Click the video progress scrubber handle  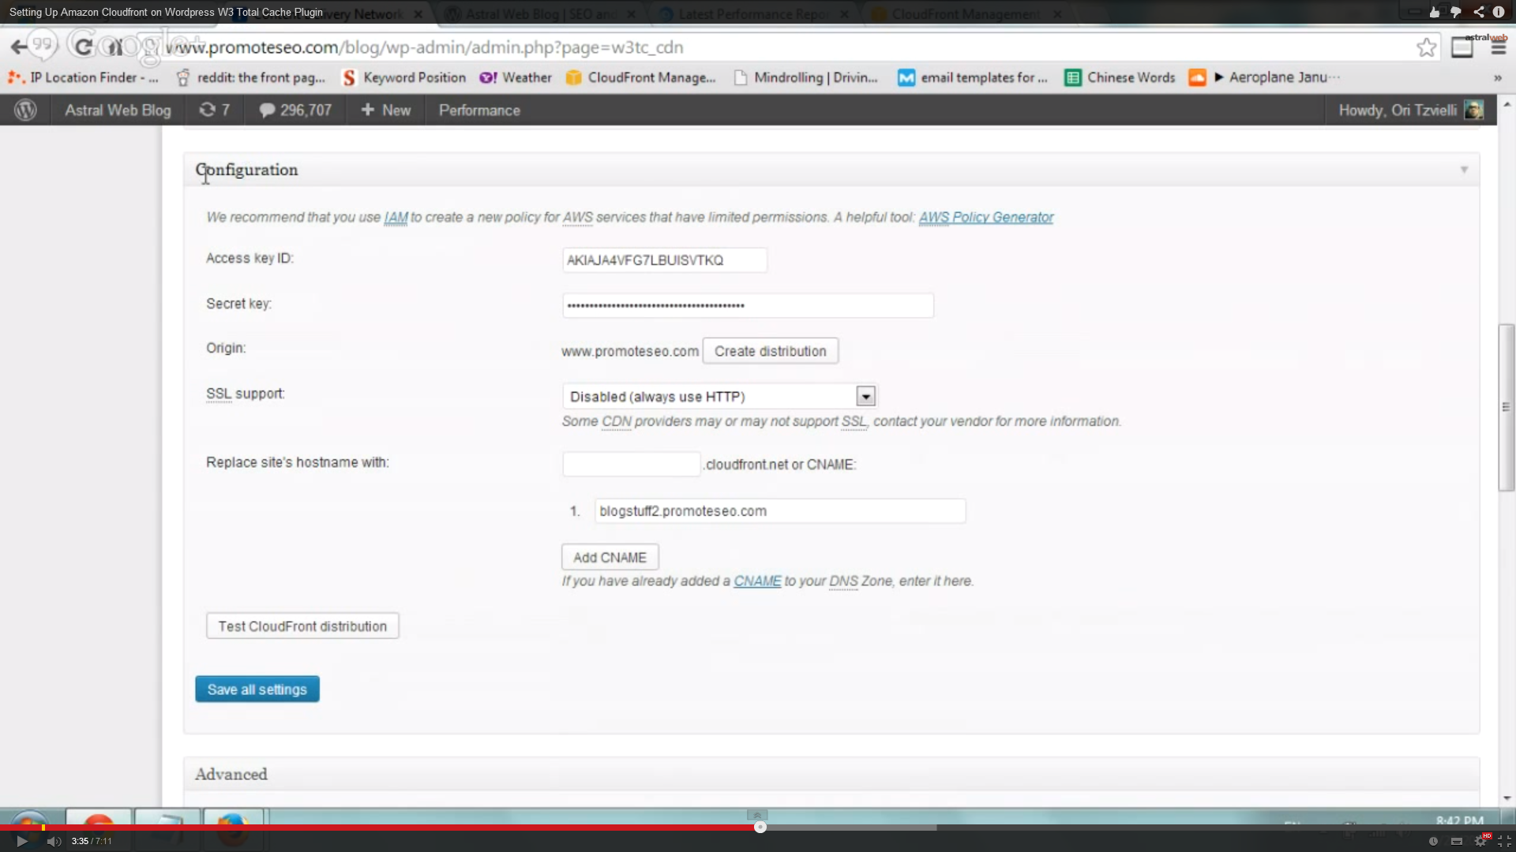tap(760, 827)
